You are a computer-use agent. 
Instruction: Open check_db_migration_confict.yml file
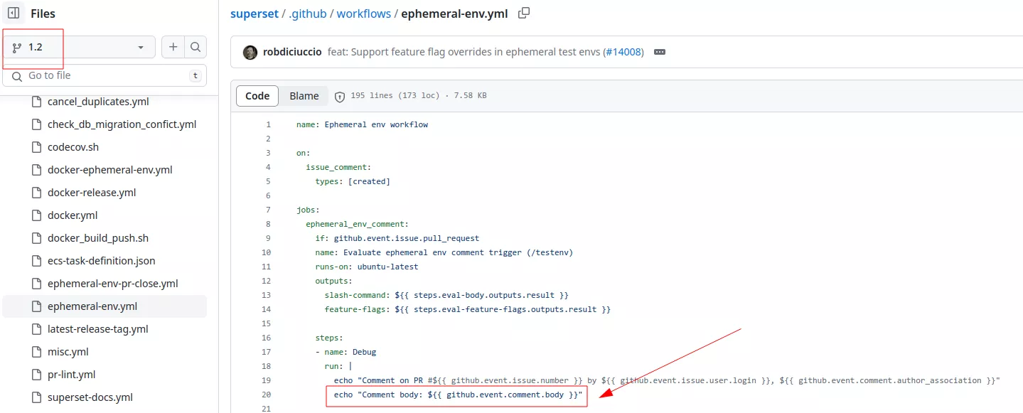coord(122,124)
